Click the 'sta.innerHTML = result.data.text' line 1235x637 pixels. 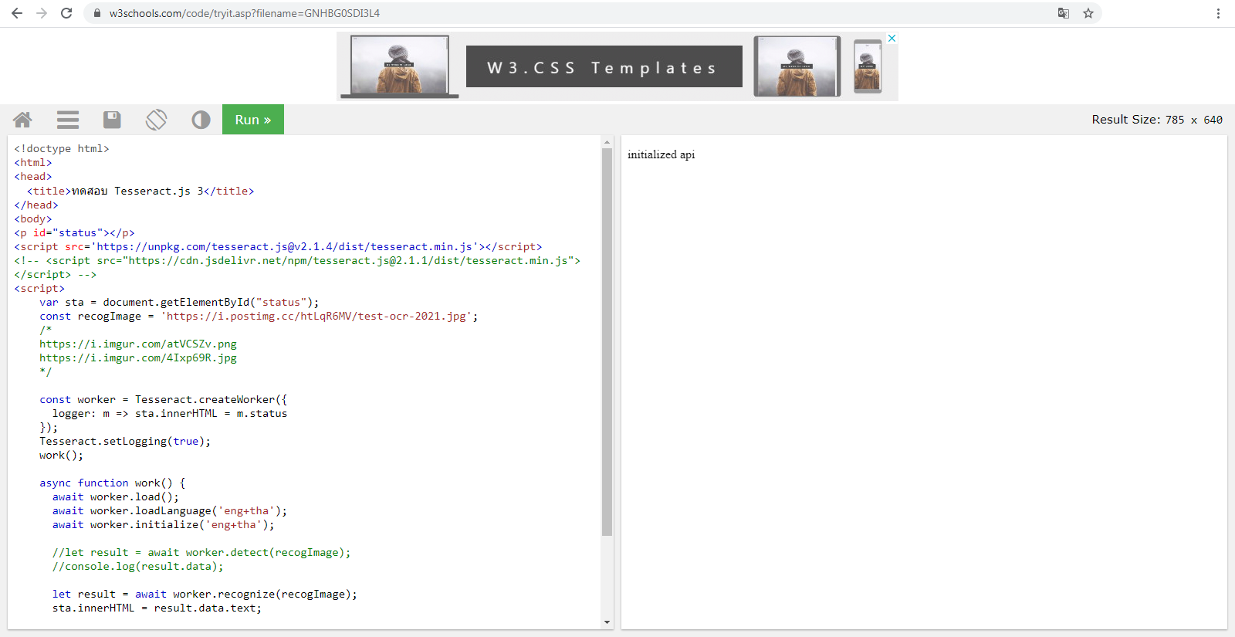tap(157, 608)
